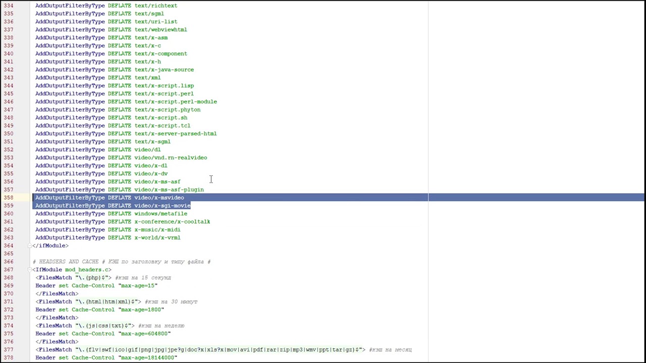Click text/x-server-parsed-html
Image resolution: width=646 pixels, height=363 pixels.
tap(176, 134)
